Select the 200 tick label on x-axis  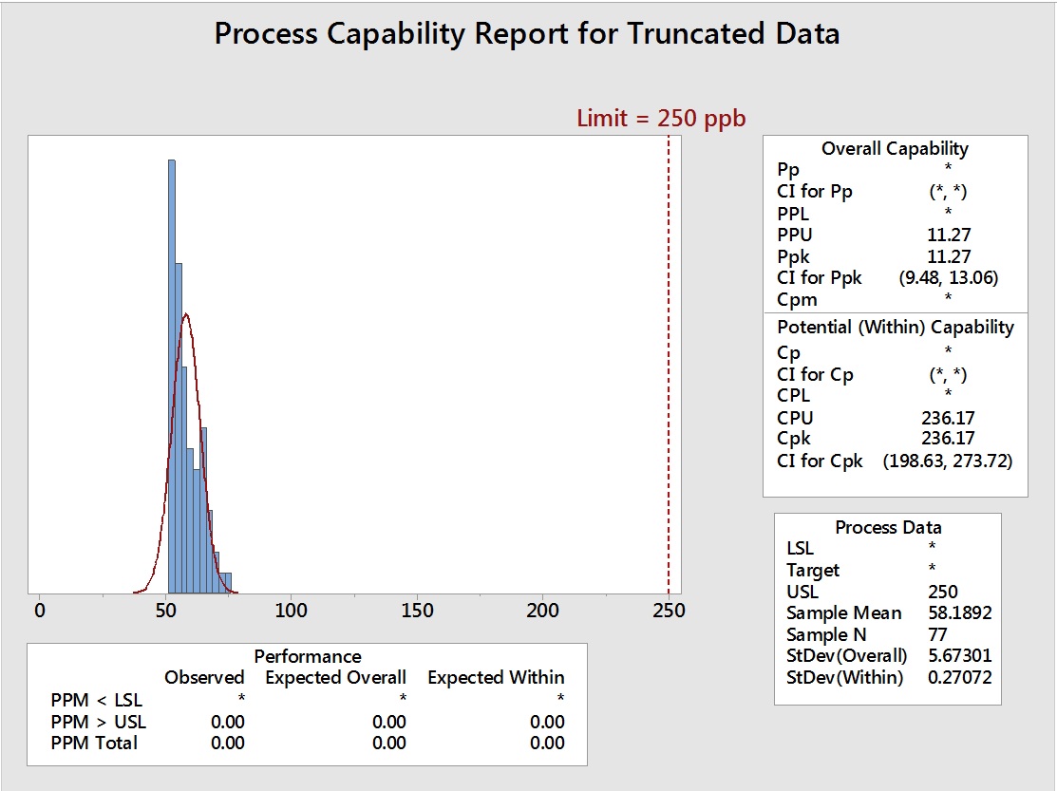542,610
